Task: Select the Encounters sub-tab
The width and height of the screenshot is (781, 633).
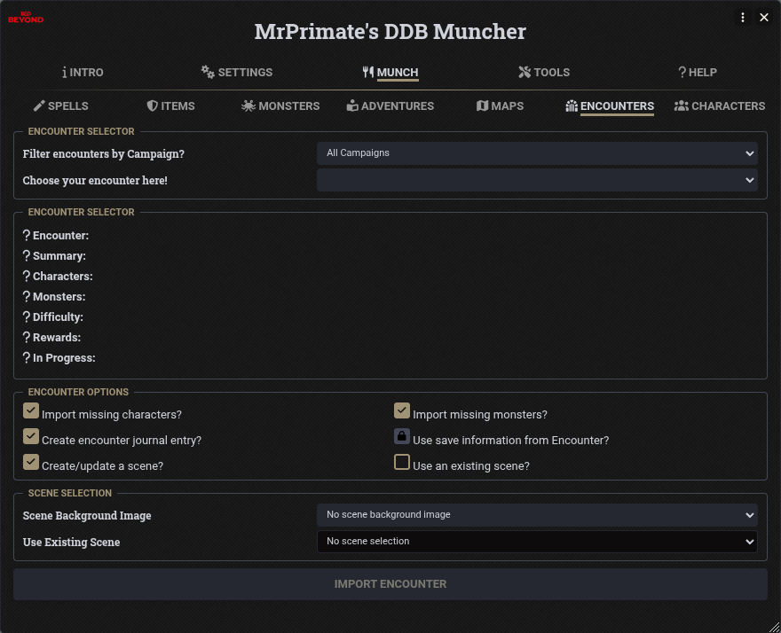Action: pos(610,106)
